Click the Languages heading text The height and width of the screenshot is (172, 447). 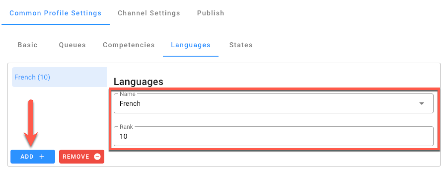pyautogui.click(x=139, y=82)
